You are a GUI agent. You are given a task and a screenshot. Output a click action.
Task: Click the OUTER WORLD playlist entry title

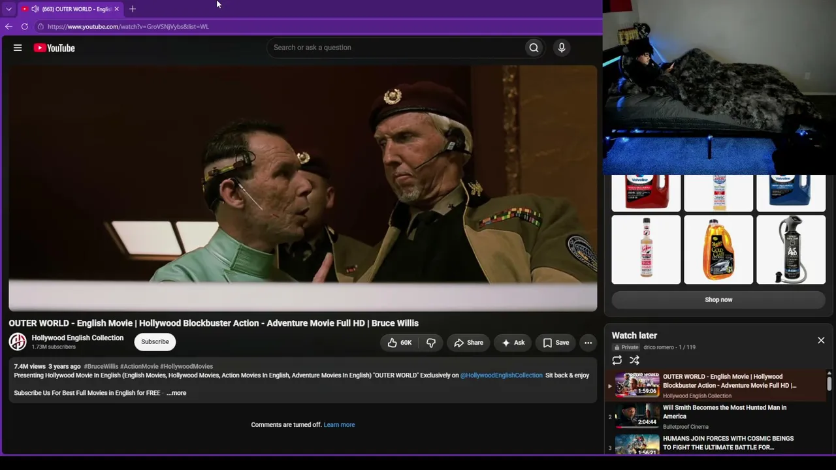(730, 381)
